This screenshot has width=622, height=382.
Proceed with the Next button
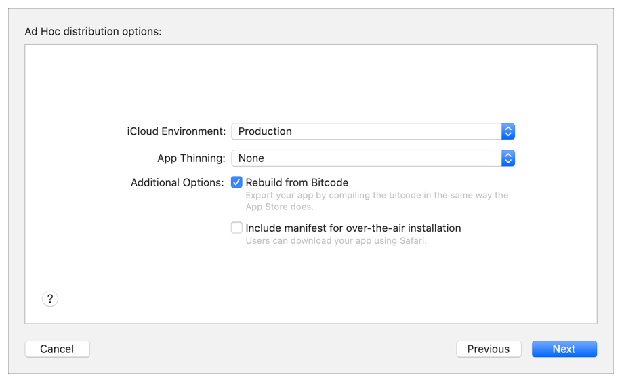click(x=564, y=349)
